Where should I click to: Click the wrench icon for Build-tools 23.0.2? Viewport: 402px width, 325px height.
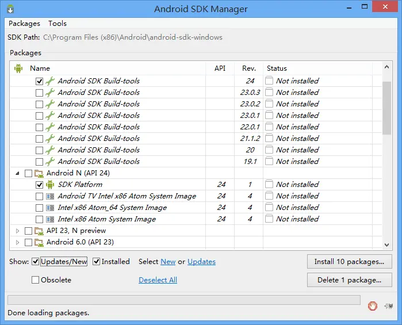(50, 104)
